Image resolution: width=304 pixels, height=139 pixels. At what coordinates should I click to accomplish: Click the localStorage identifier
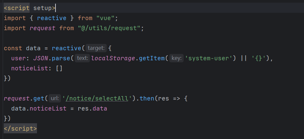pyautogui.click(x=113, y=58)
